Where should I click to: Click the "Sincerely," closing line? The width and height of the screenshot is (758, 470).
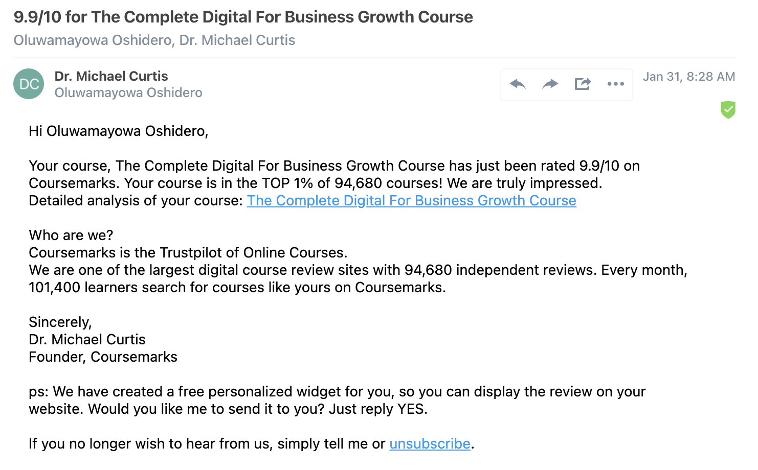(x=60, y=322)
